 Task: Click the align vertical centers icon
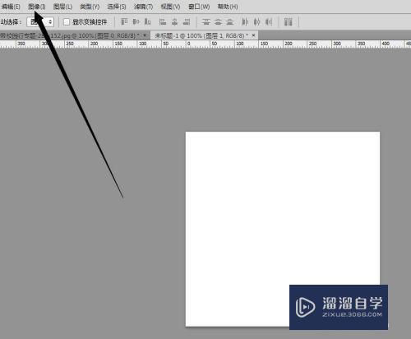pyautogui.click(x=136, y=21)
